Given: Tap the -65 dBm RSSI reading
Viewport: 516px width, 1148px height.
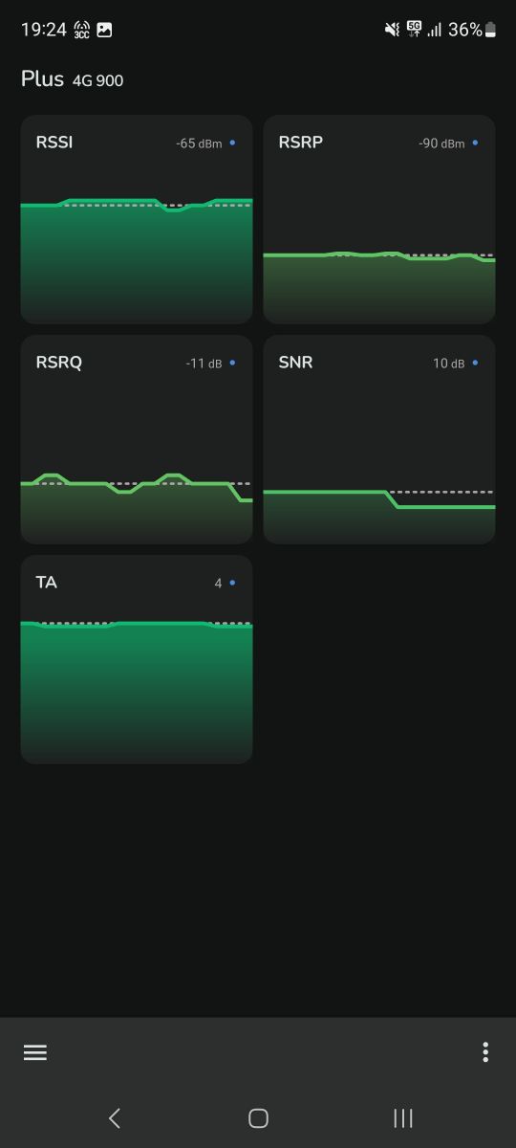Looking at the screenshot, I should click(x=199, y=143).
